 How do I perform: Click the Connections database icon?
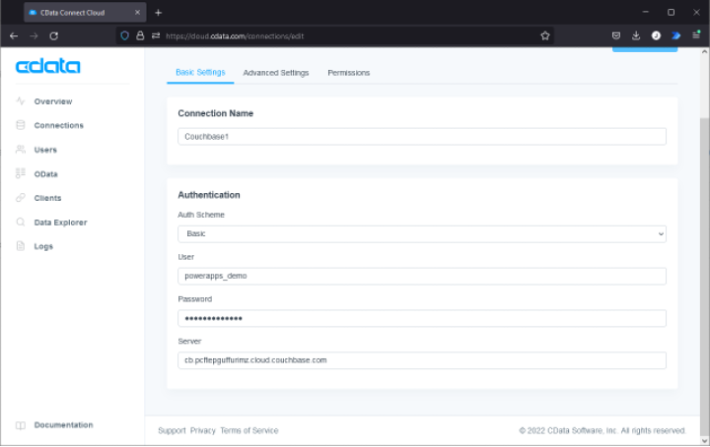pyautogui.click(x=21, y=125)
